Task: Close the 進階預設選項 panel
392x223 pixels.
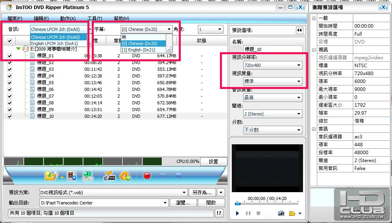Action: coord(383,7)
